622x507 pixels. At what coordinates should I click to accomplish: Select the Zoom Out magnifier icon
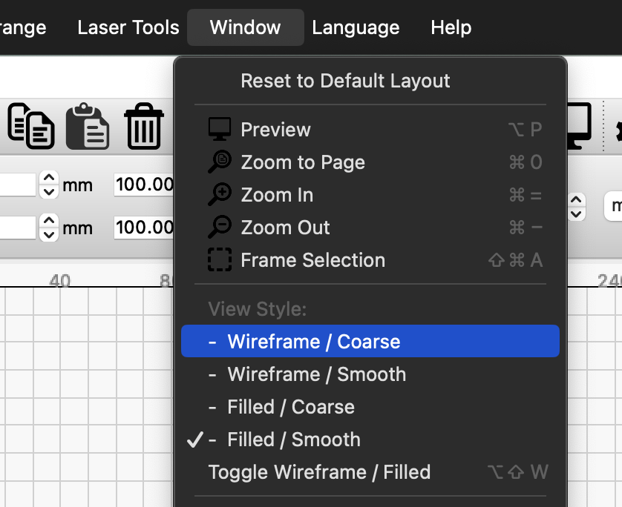220,227
